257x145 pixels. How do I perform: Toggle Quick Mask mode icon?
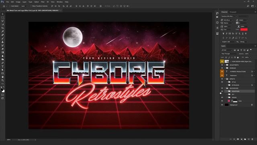[2, 95]
